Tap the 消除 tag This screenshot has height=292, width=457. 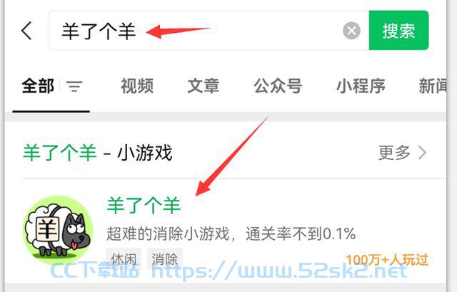pyautogui.click(x=165, y=258)
